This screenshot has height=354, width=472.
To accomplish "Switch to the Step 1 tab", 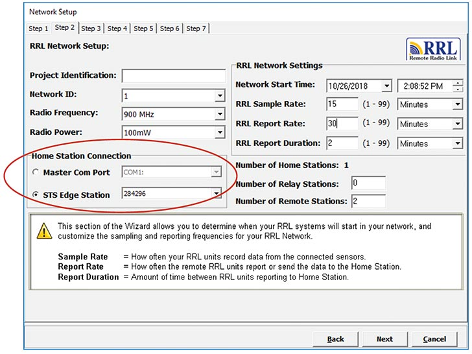I will (38, 28).
